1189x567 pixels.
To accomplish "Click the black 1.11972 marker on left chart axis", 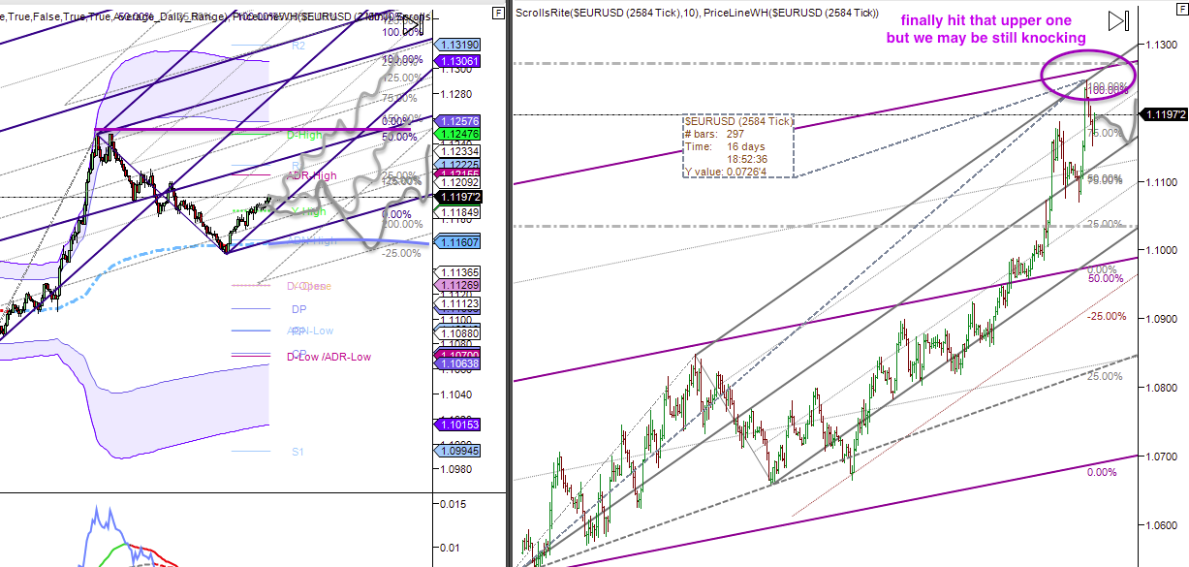I will click(458, 197).
